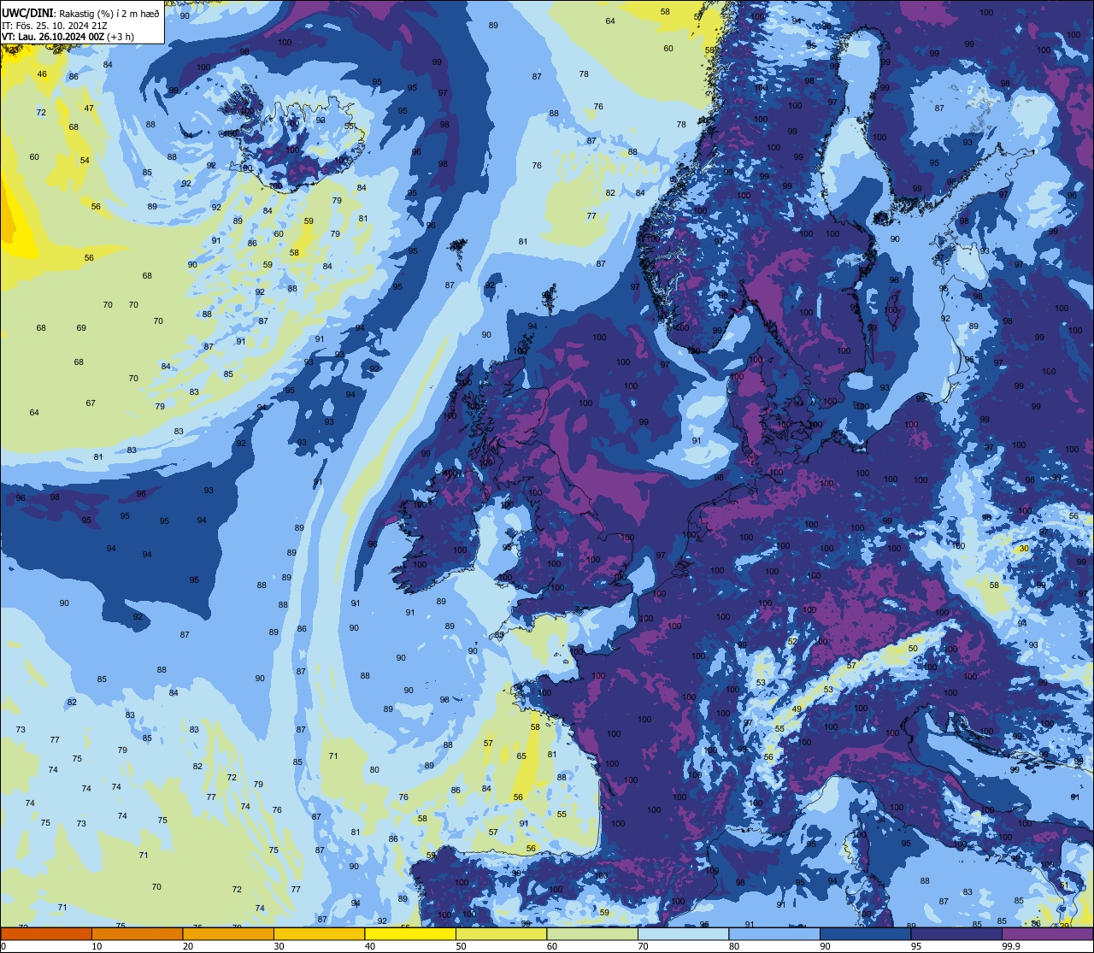Select the 30–40 amber legend swatch
Viewport: 1094px width, 953px height.
click(319, 934)
